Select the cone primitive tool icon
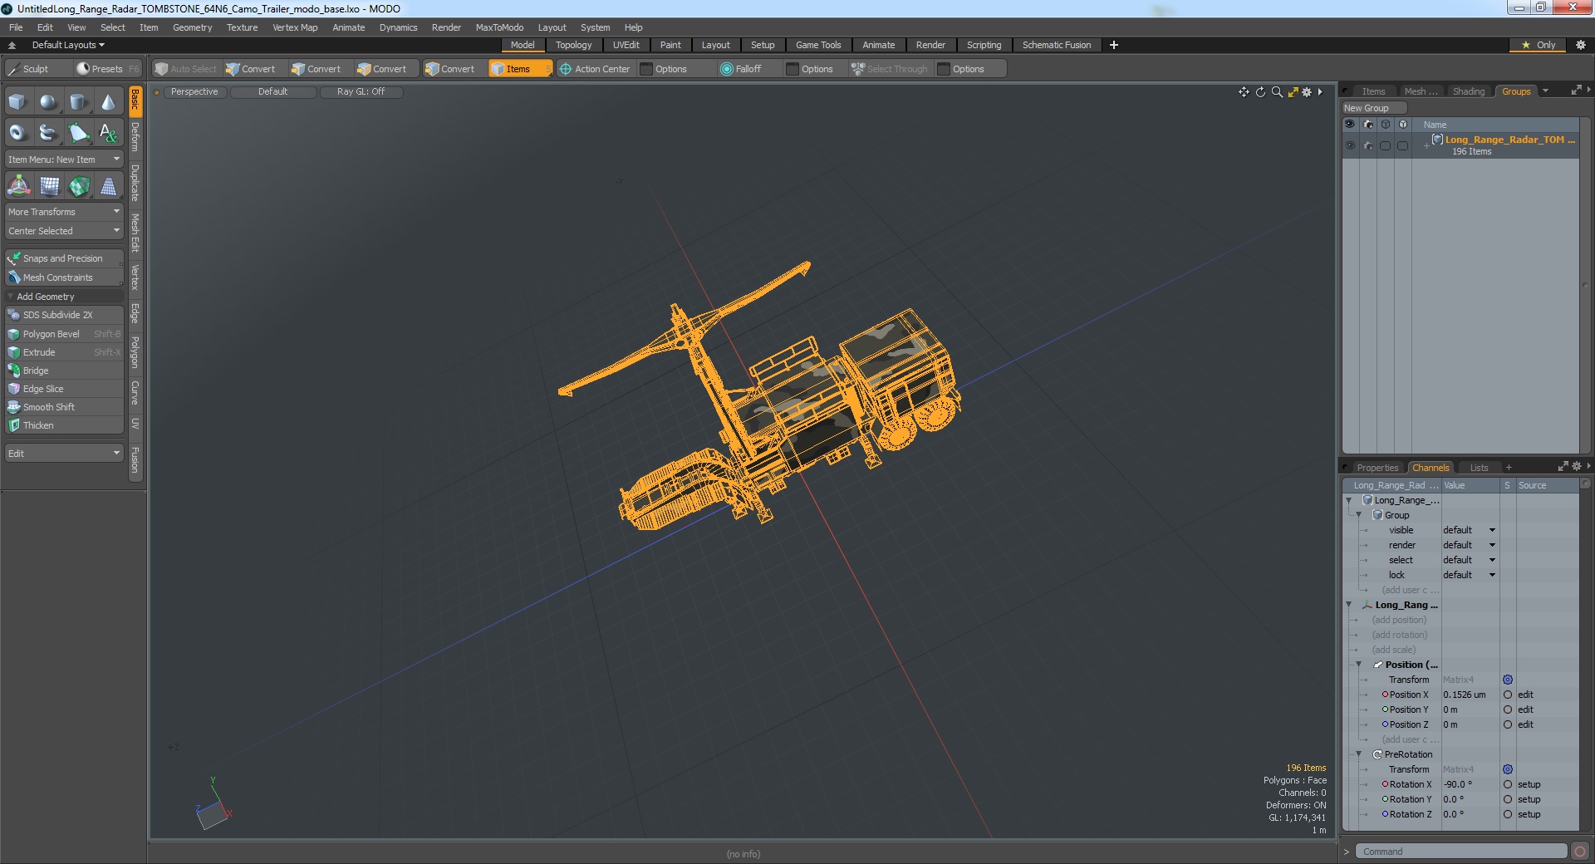The image size is (1595, 864). (x=109, y=102)
